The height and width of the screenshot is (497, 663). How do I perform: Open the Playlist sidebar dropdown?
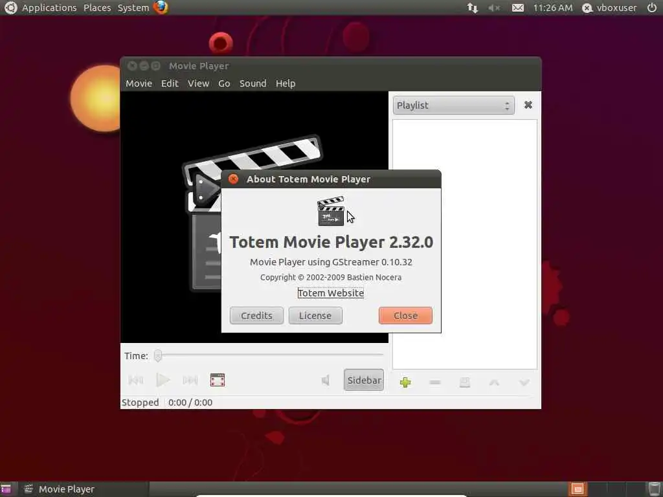click(453, 105)
